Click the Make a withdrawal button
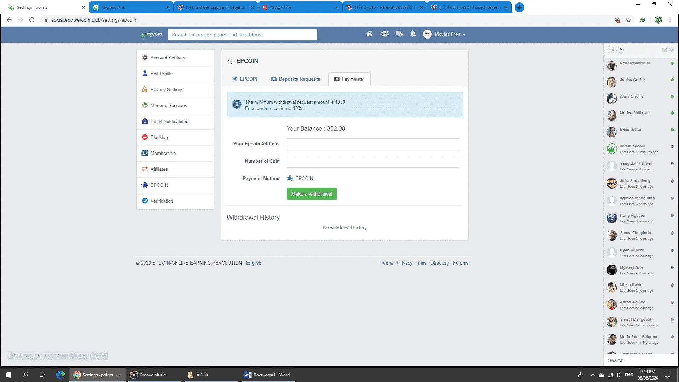Viewport: 679px width, 382px height. coord(312,194)
